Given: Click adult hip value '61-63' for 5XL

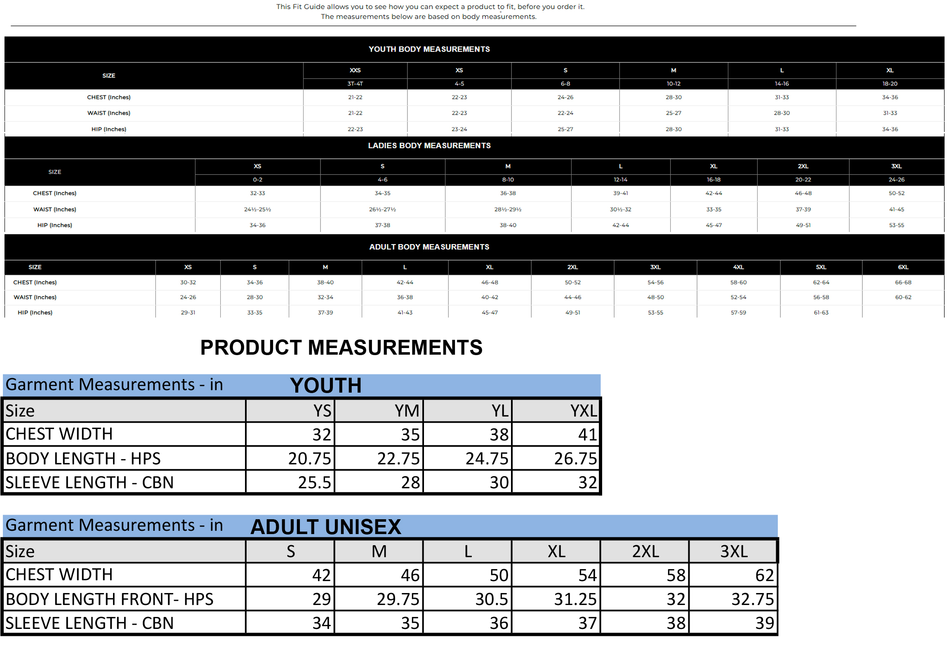Looking at the screenshot, I should tap(821, 313).
